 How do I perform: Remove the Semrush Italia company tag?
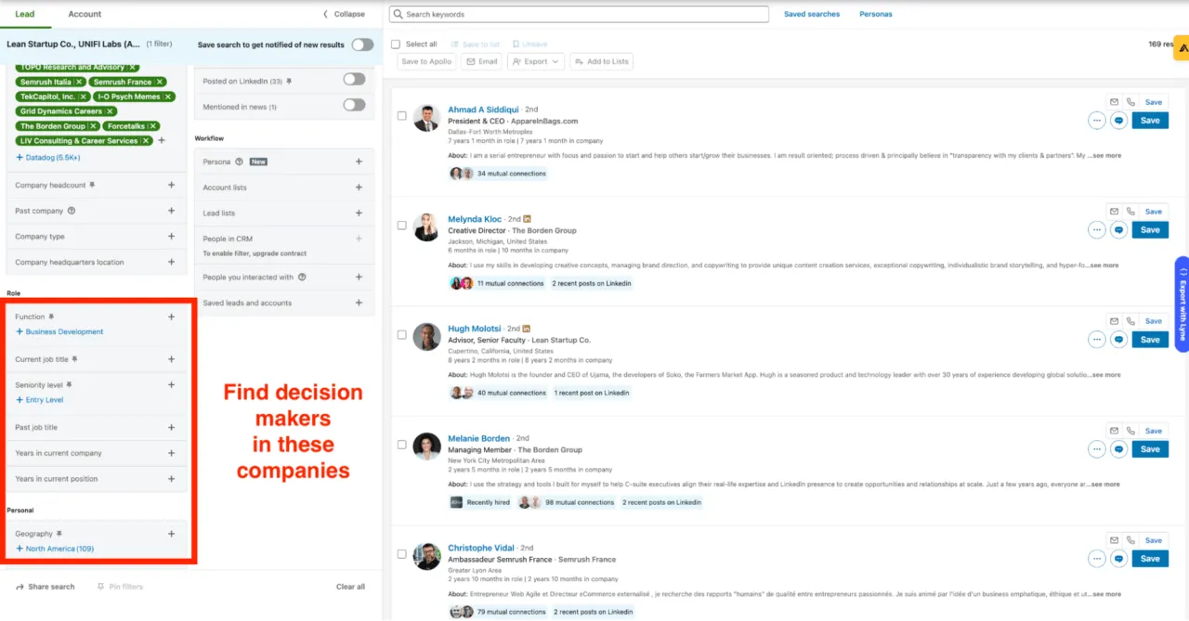click(80, 82)
